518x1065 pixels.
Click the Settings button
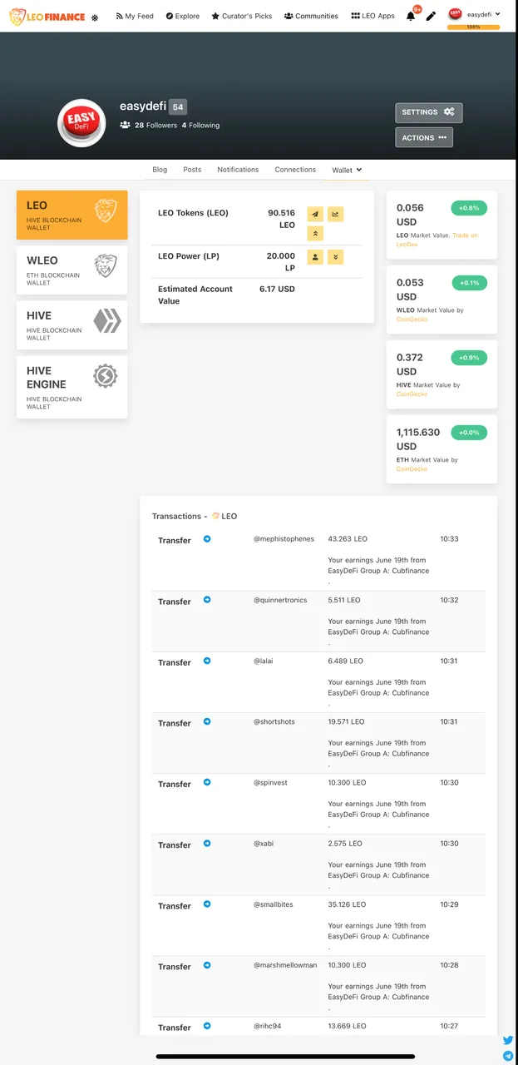pyautogui.click(x=428, y=112)
